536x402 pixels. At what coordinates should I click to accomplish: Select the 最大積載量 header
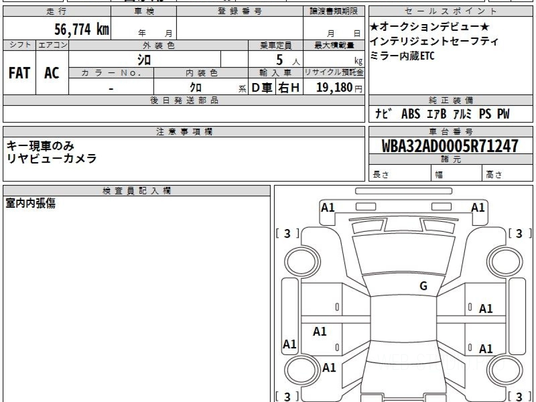(x=334, y=45)
